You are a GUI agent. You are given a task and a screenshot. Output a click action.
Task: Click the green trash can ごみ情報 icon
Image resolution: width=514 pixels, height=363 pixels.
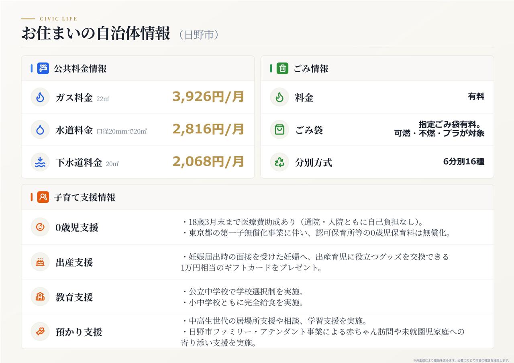coord(282,68)
